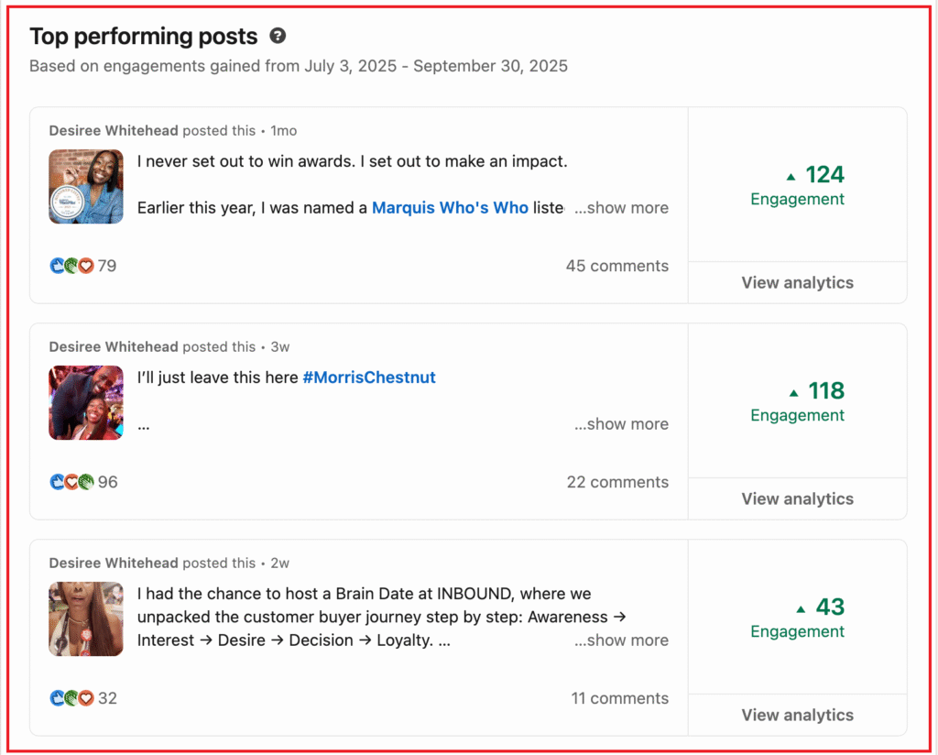
Task: Open the Marquis Who's Who link
Action: coord(450,208)
